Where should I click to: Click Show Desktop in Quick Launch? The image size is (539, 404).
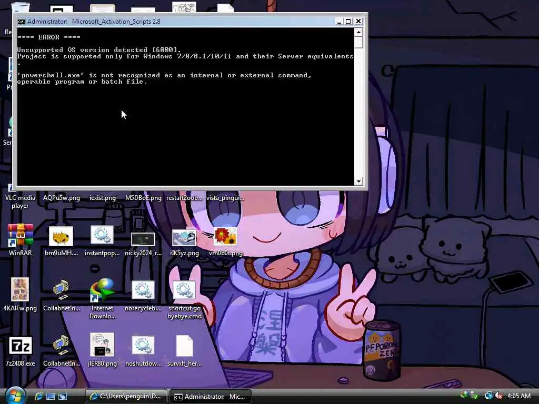[51, 396]
